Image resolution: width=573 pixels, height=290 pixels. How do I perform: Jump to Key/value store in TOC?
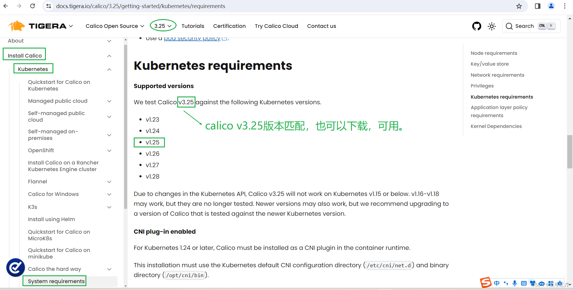[490, 64]
